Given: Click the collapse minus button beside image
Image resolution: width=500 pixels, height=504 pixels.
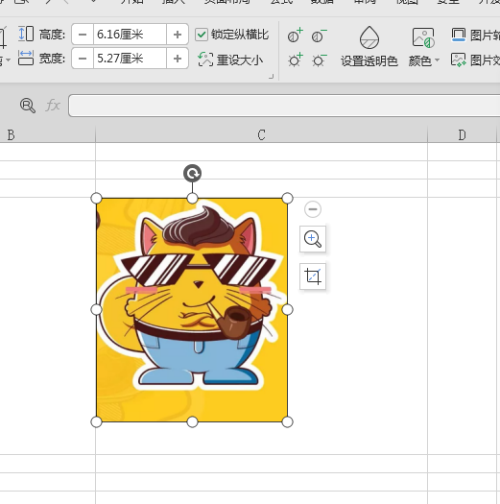Looking at the screenshot, I should point(313,209).
